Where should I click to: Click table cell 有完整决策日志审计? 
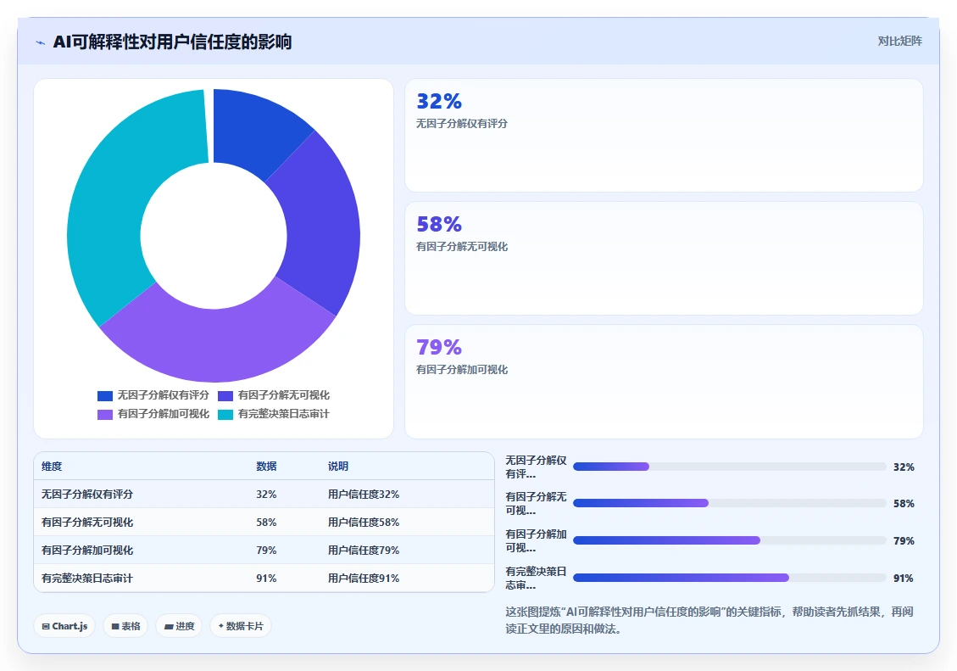(87, 579)
